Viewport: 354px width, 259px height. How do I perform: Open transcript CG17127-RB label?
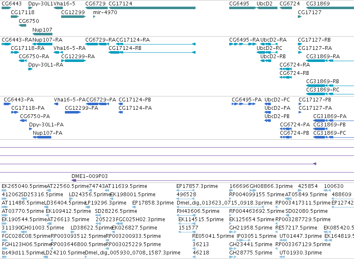(314, 40)
